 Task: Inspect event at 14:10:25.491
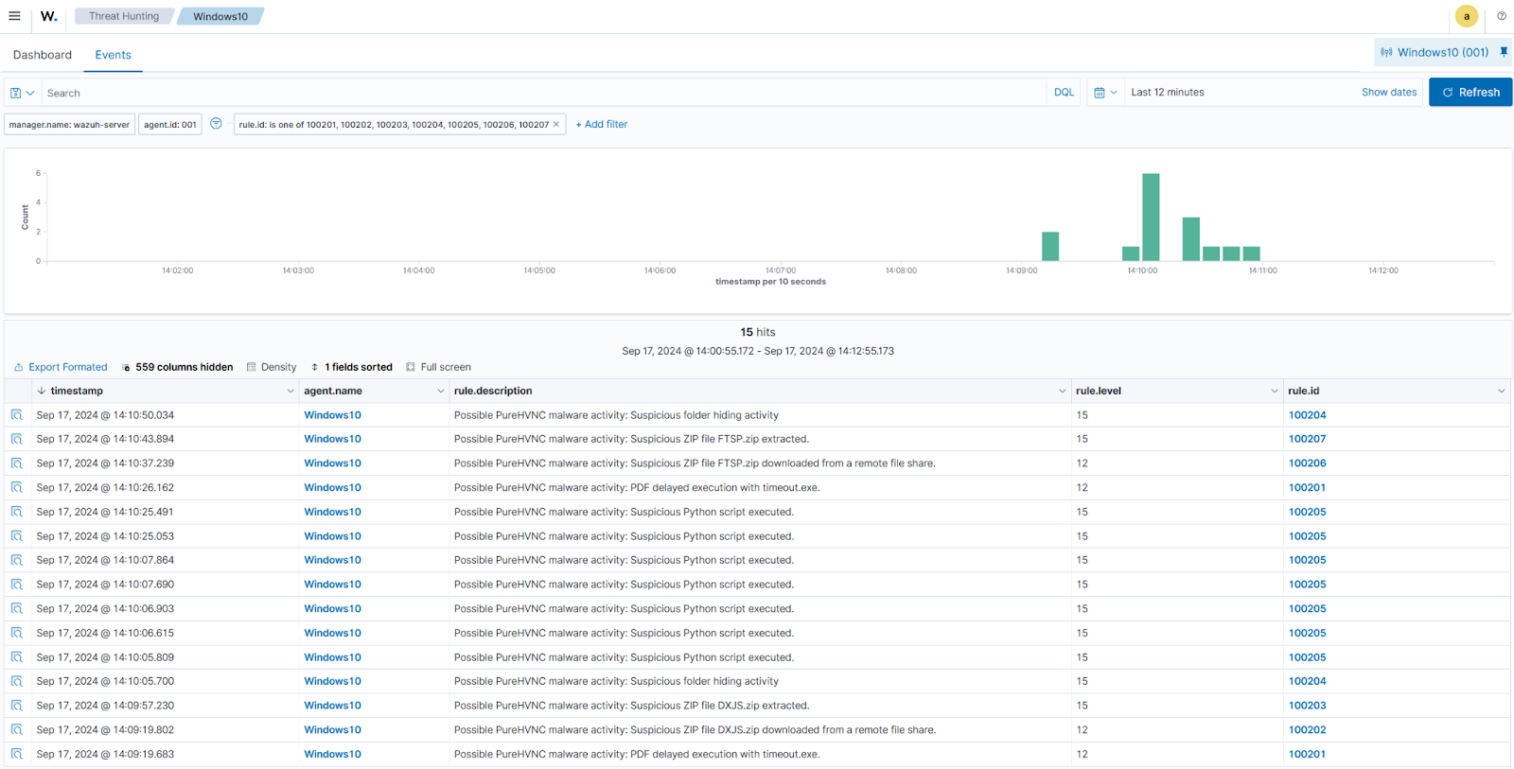click(17, 512)
